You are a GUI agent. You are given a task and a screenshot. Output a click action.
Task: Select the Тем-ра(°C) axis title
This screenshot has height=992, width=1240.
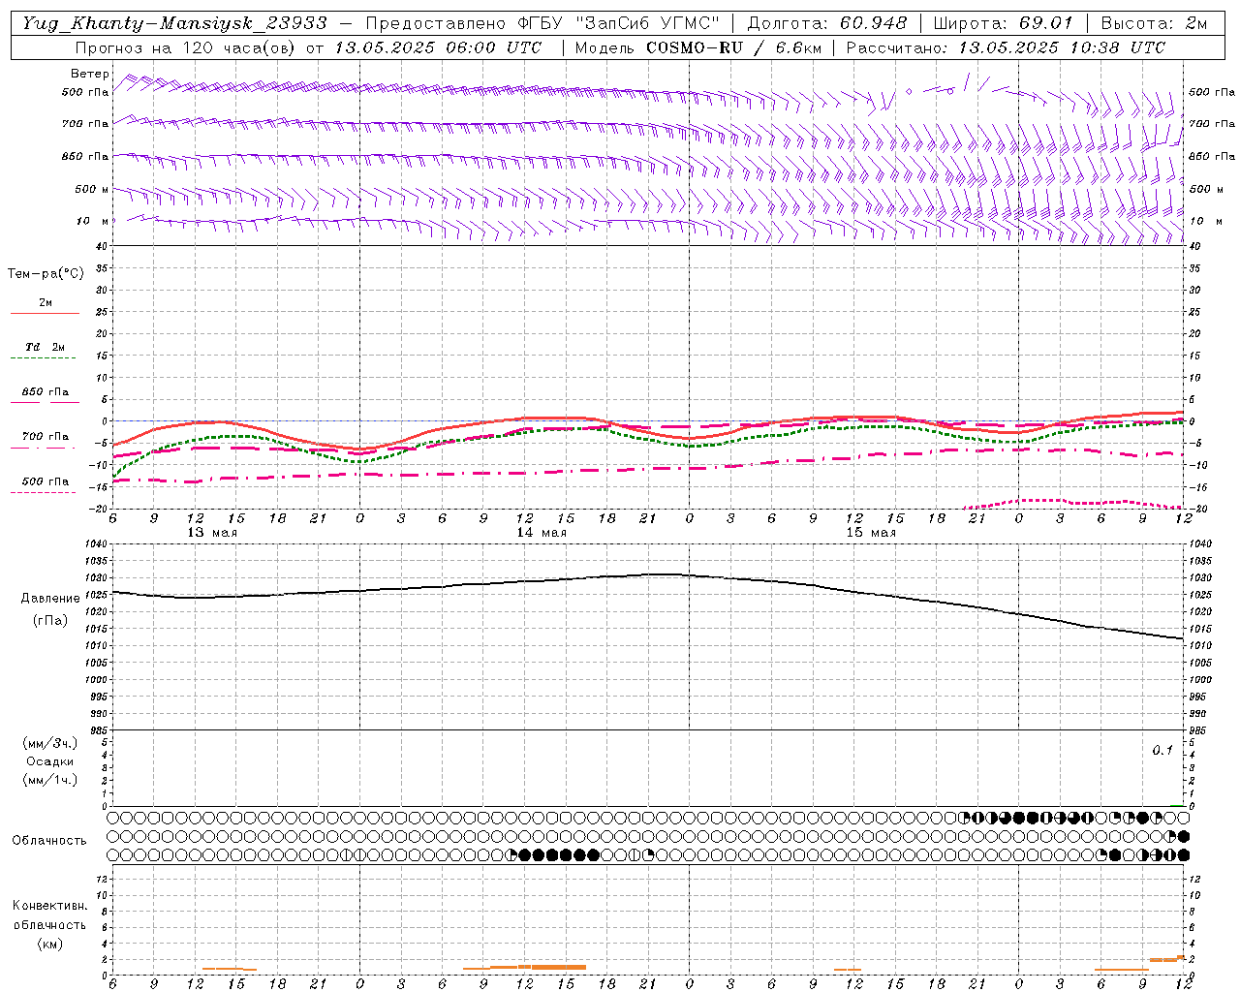(x=46, y=274)
